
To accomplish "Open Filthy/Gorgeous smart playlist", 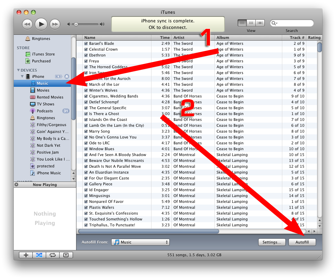I will [x=42, y=125].
